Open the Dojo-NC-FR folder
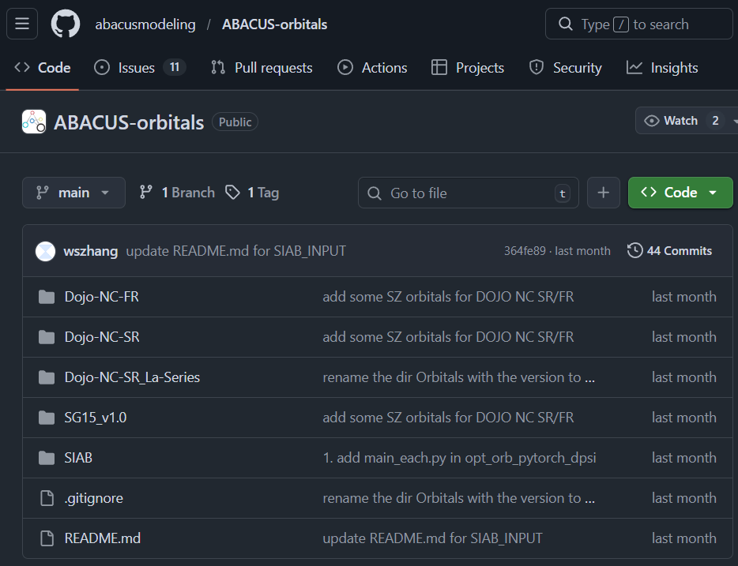Image resolution: width=738 pixels, height=566 pixels. point(101,297)
